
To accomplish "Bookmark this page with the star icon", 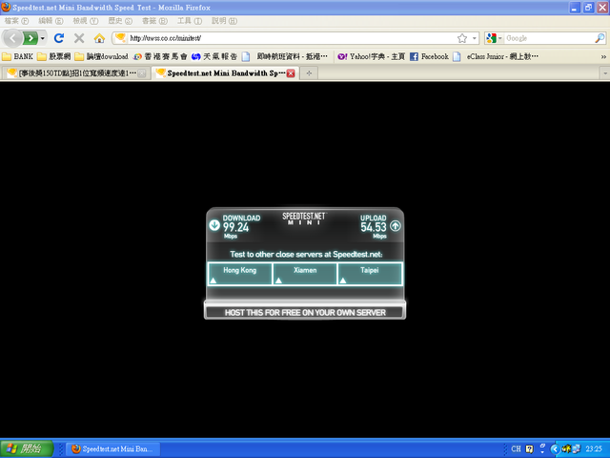I will 461,38.
